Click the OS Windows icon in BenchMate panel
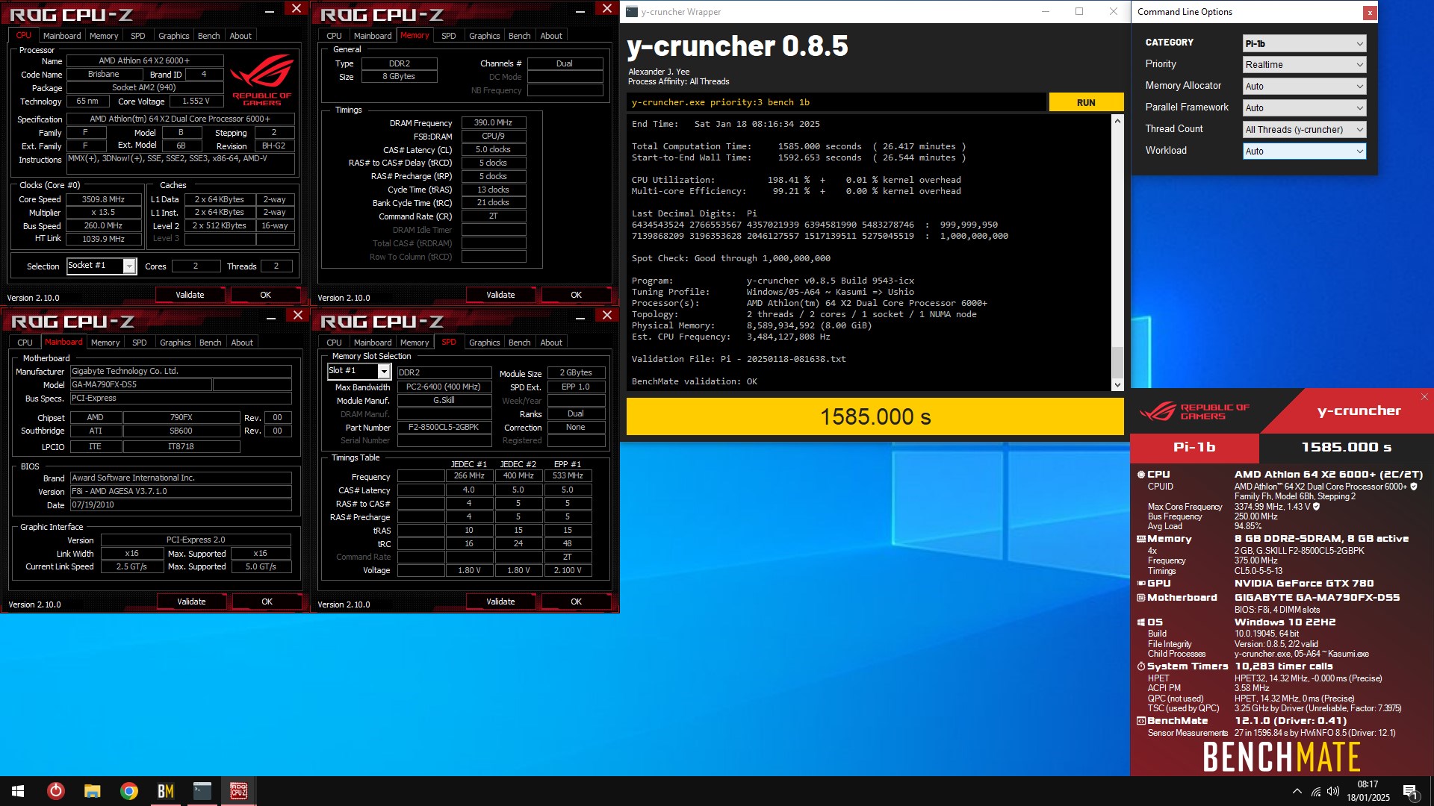Image resolution: width=1434 pixels, height=806 pixels. [x=1140, y=622]
